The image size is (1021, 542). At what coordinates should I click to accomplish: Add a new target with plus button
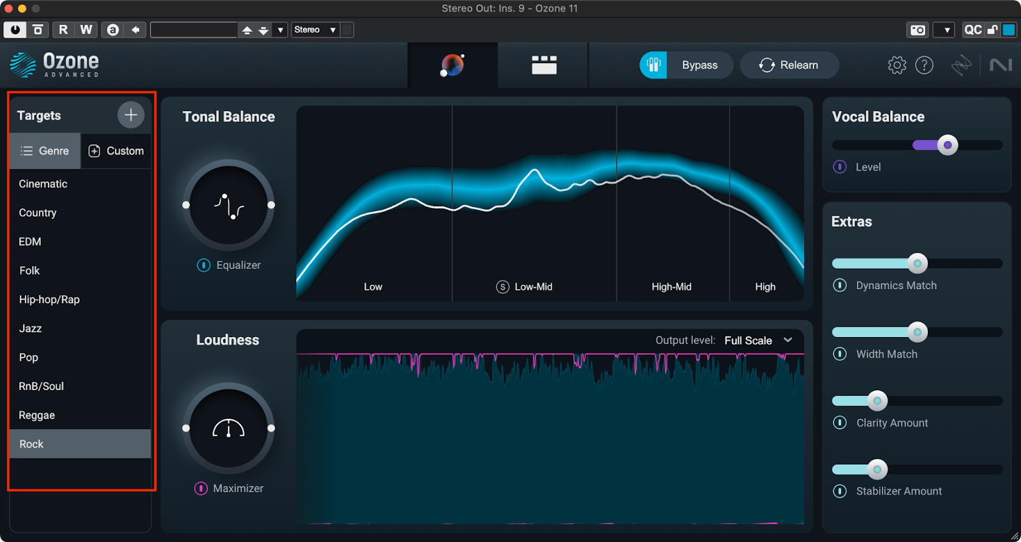pyautogui.click(x=131, y=115)
